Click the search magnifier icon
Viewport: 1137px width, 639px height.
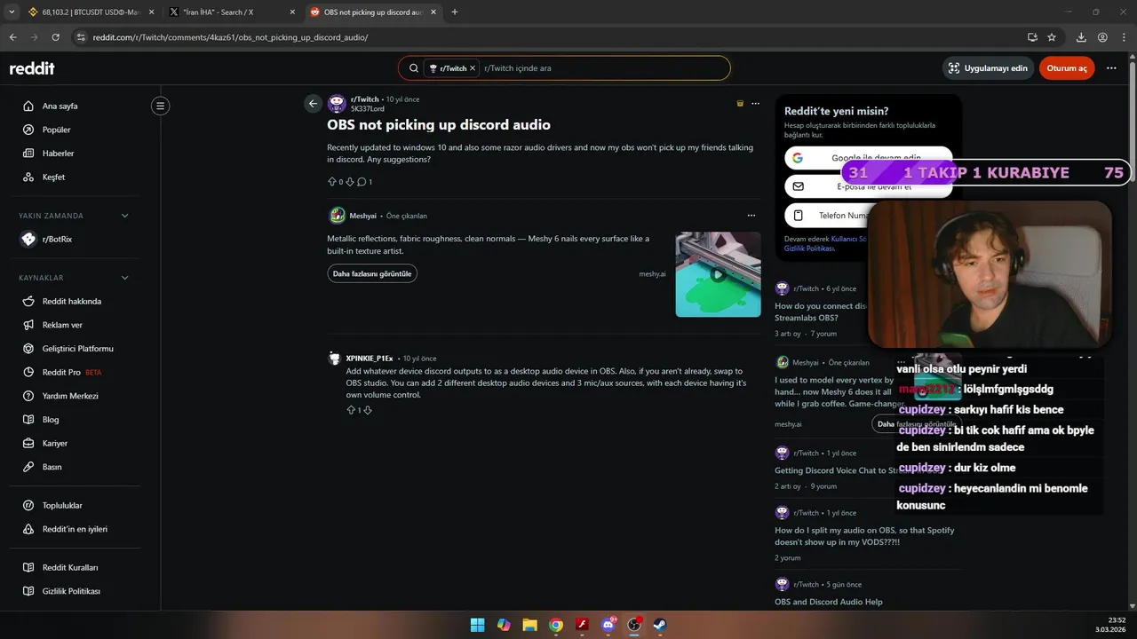click(x=414, y=68)
